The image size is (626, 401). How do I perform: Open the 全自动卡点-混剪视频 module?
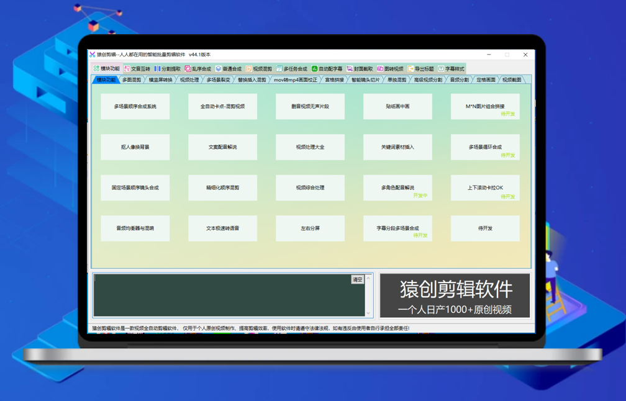tap(223, 107)
